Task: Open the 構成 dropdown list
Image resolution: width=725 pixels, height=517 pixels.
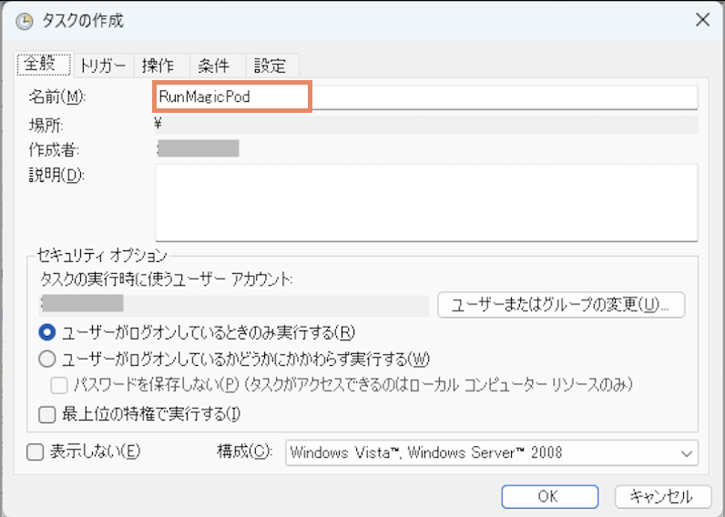Action: [492, 452]
